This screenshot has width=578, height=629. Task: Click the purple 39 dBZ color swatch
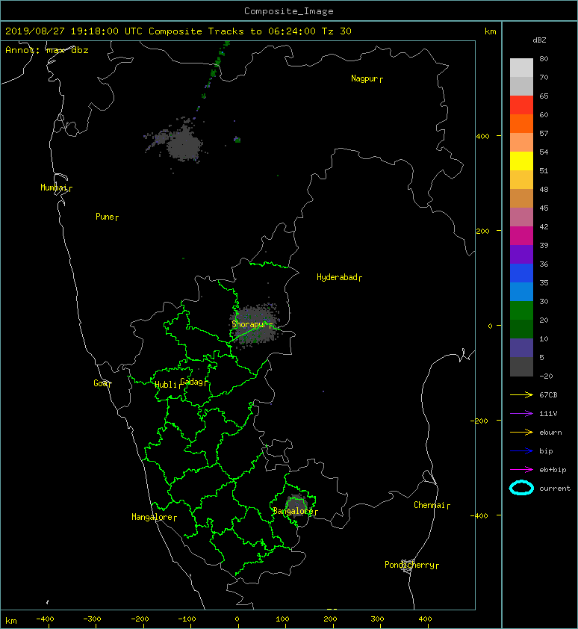click(521, 254)
